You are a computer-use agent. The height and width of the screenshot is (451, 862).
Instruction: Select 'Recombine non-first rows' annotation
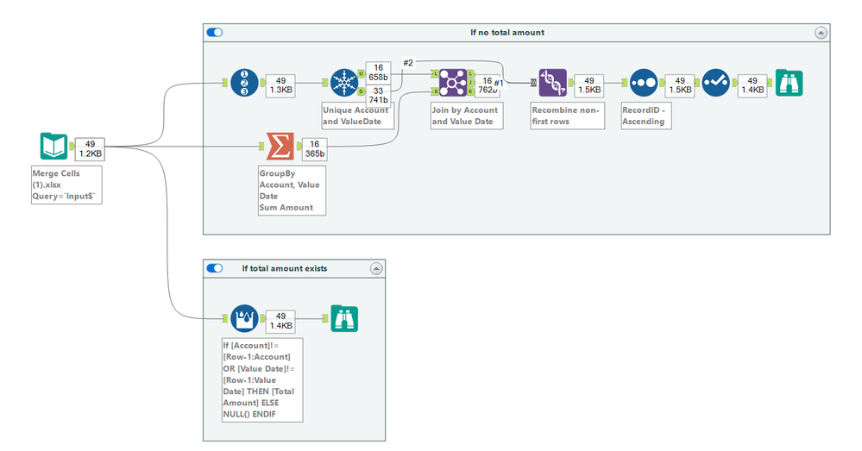pos(568,116)
